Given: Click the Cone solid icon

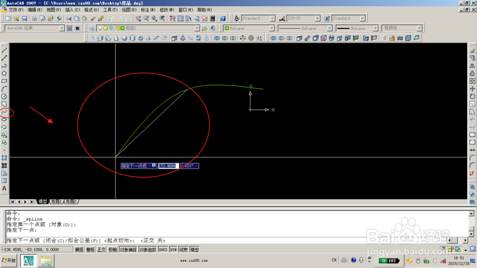Looking at the screenshot, I should coord(116,38).
